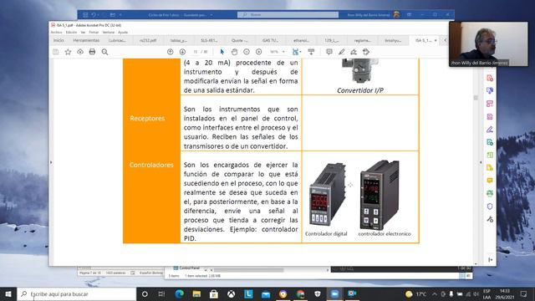Open Microsoft Edge from taskbar
The height and width of the screenshot is (301, 535).
(x=180, y=293)
